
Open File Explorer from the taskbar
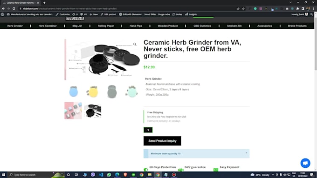click(x=150, y=175)
